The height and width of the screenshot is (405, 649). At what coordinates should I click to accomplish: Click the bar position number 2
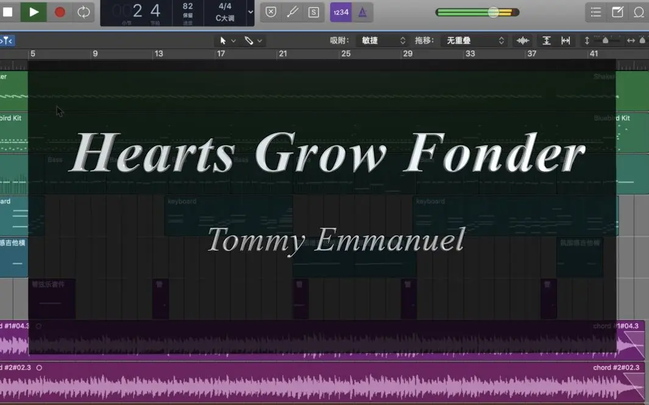click(137, 11)
